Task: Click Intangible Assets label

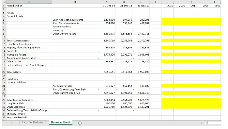Action: [x=16, y=55]
